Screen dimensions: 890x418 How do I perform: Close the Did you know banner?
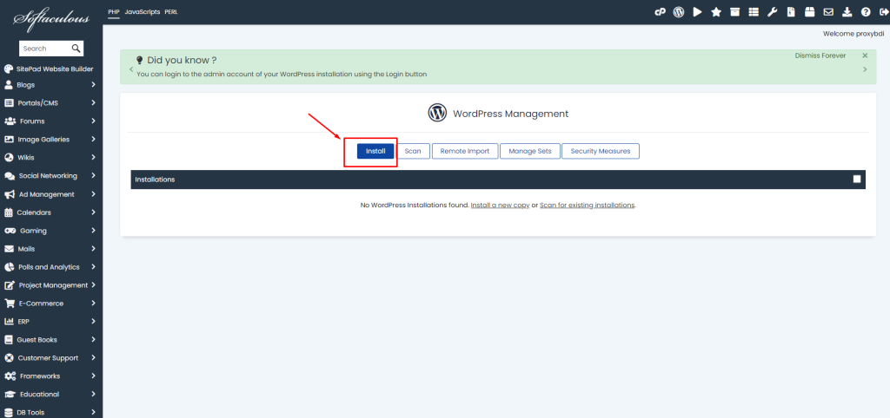click(x=865, y=56)
